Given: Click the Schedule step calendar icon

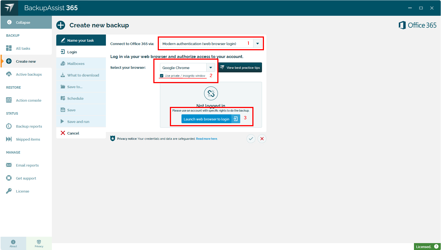Looking at the screenshot, I should (63, 98).
